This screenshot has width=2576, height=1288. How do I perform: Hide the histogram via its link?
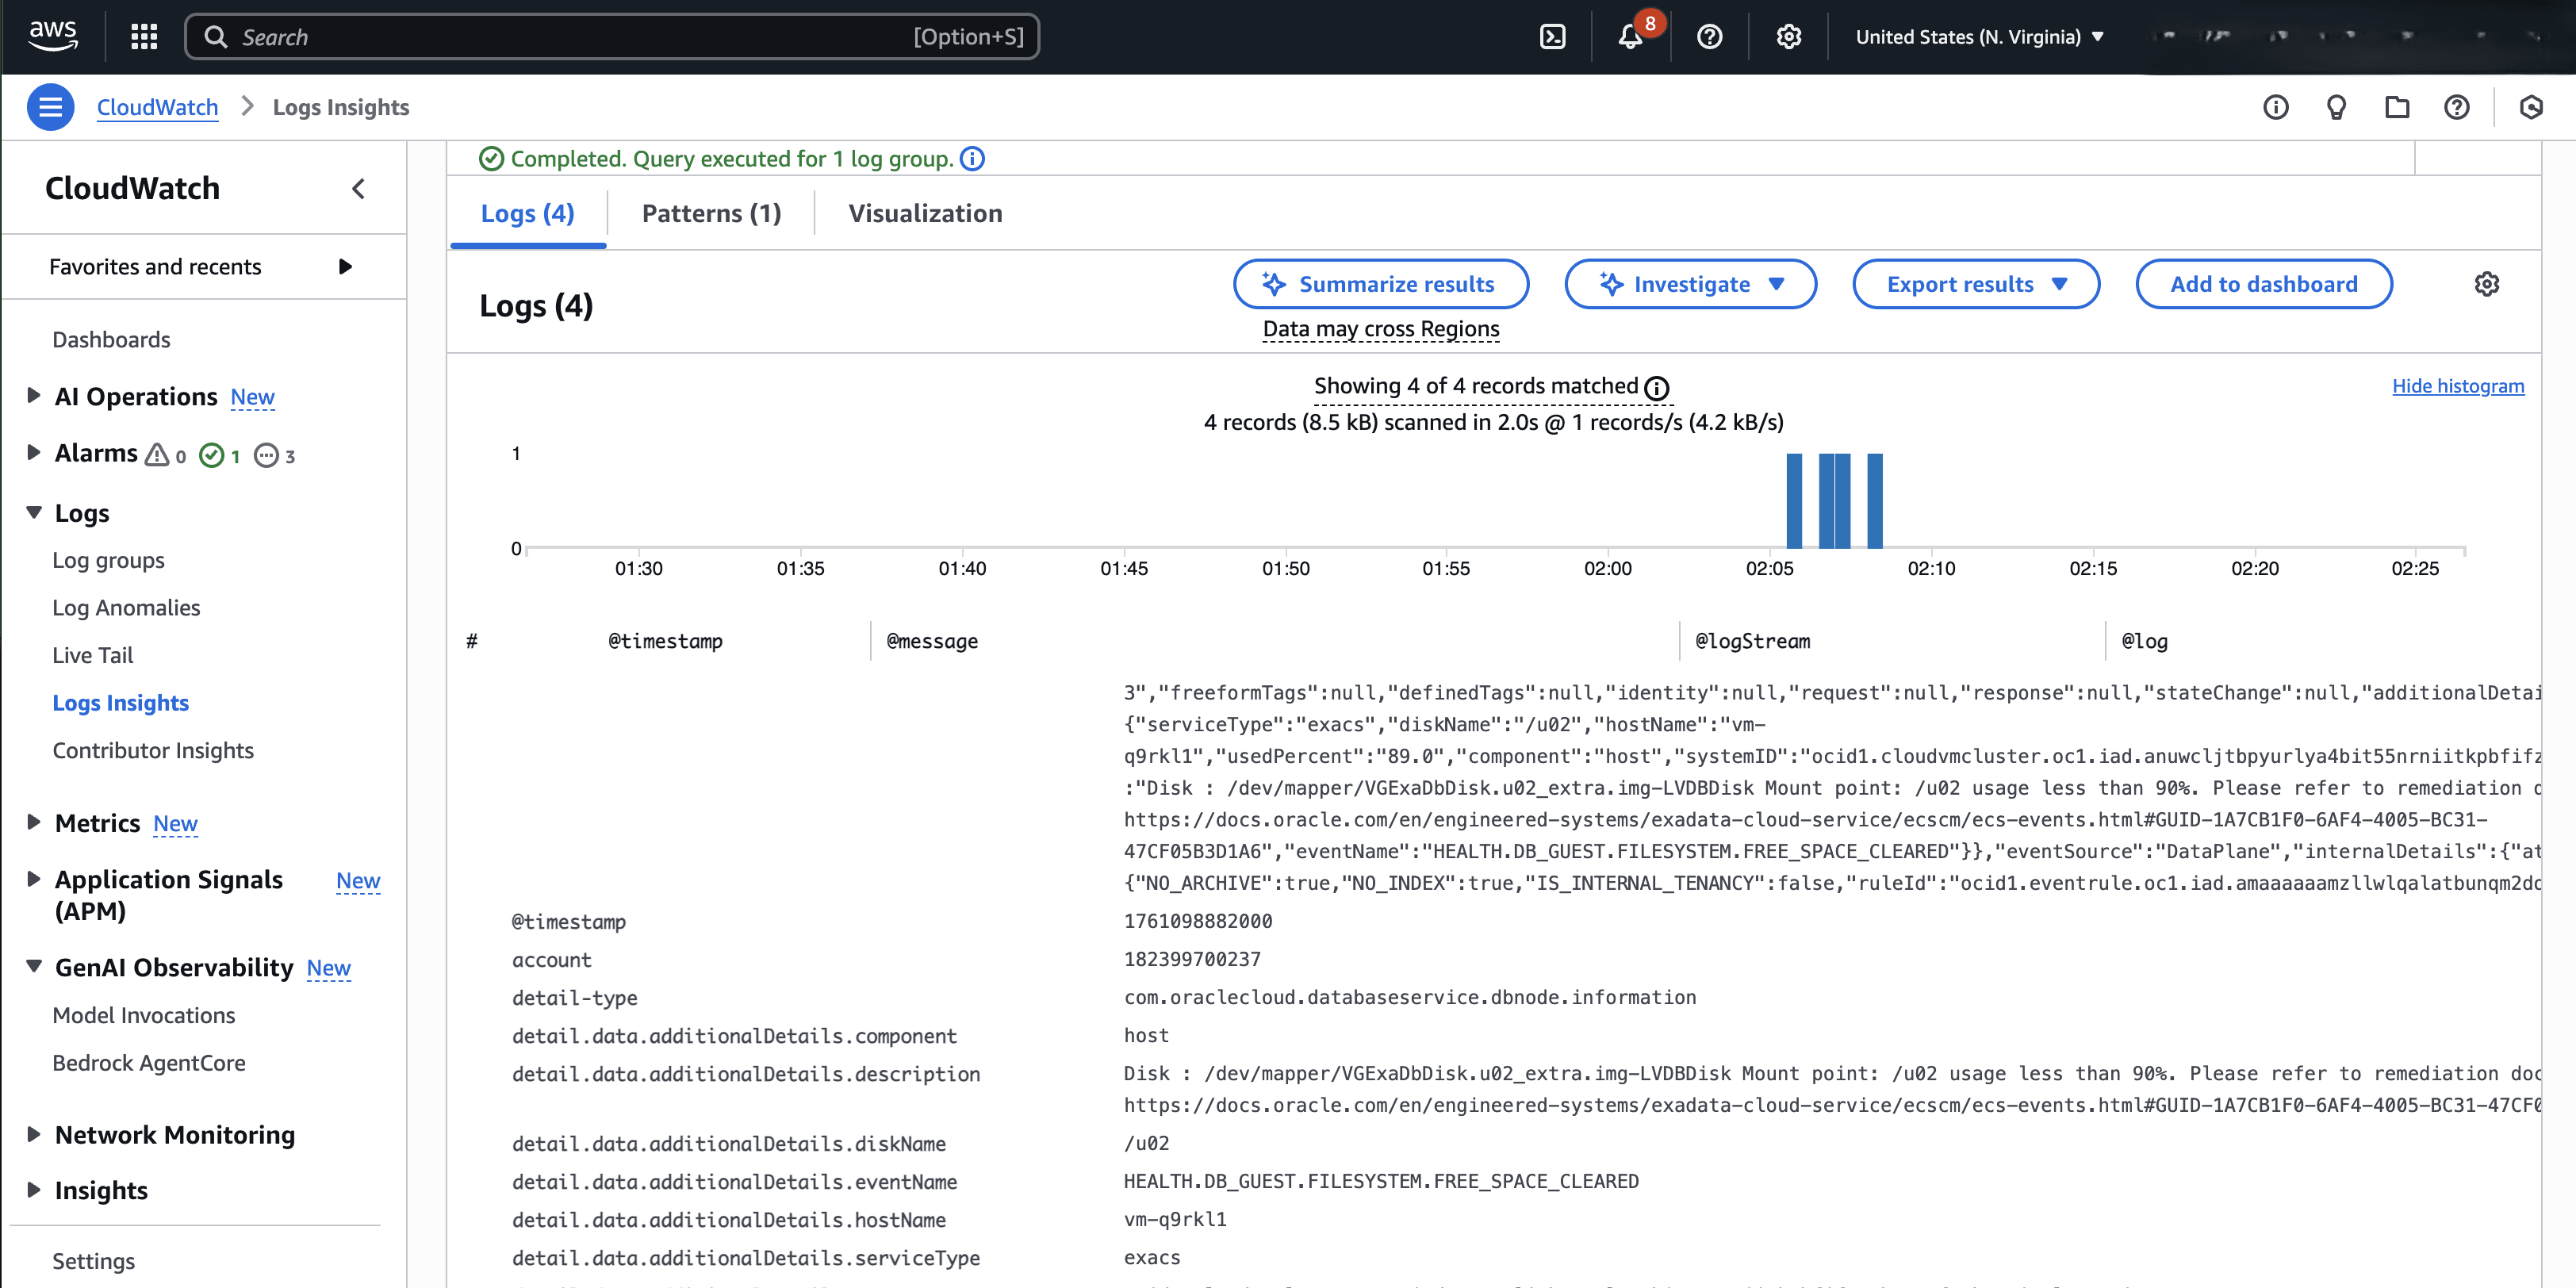[2458, 386]
